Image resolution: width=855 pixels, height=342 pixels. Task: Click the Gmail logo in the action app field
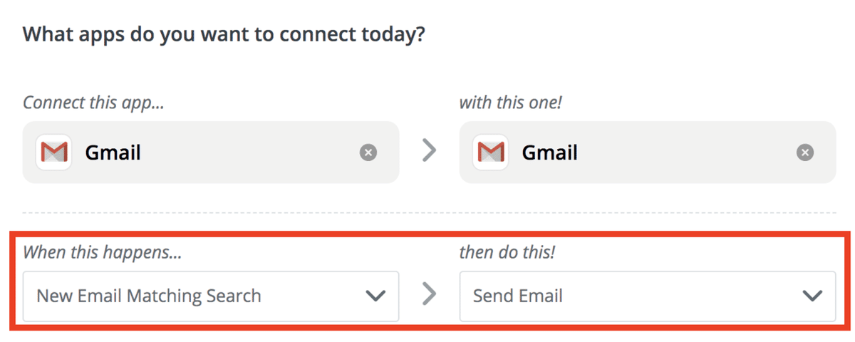click(491, 152)
